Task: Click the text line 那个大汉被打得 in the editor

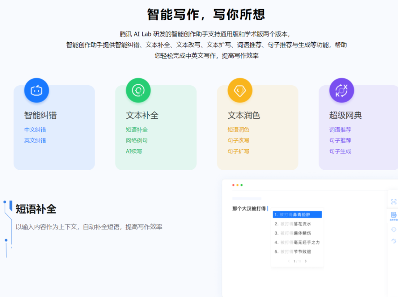Action: click(249, 209)
